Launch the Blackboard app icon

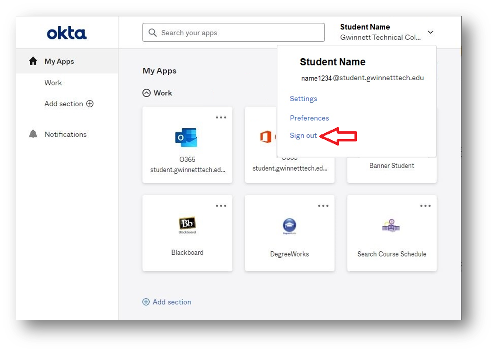(x=187, y=225)
